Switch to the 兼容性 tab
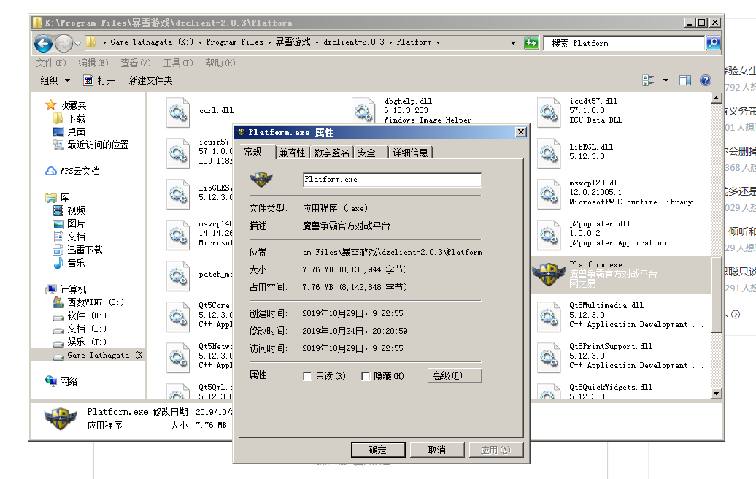Image resolution: width=756 pixels, height=479 pixels. tap(292, 153)
